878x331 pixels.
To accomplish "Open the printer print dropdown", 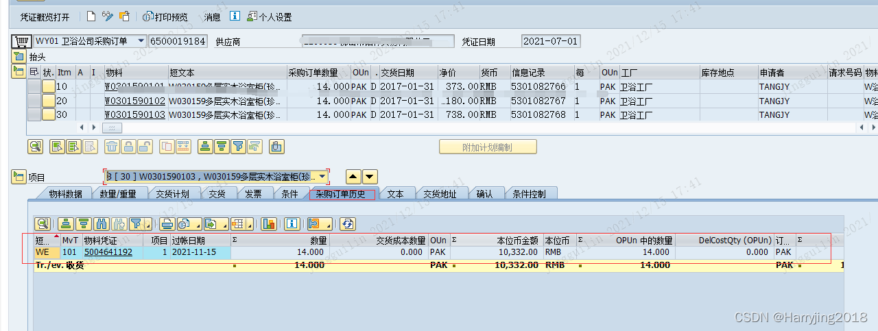I will coord(167,223).
